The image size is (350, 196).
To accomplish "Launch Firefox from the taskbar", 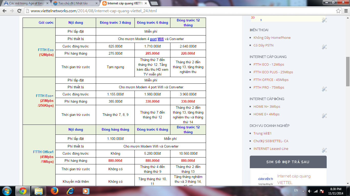I will click(x=54, y=191).
